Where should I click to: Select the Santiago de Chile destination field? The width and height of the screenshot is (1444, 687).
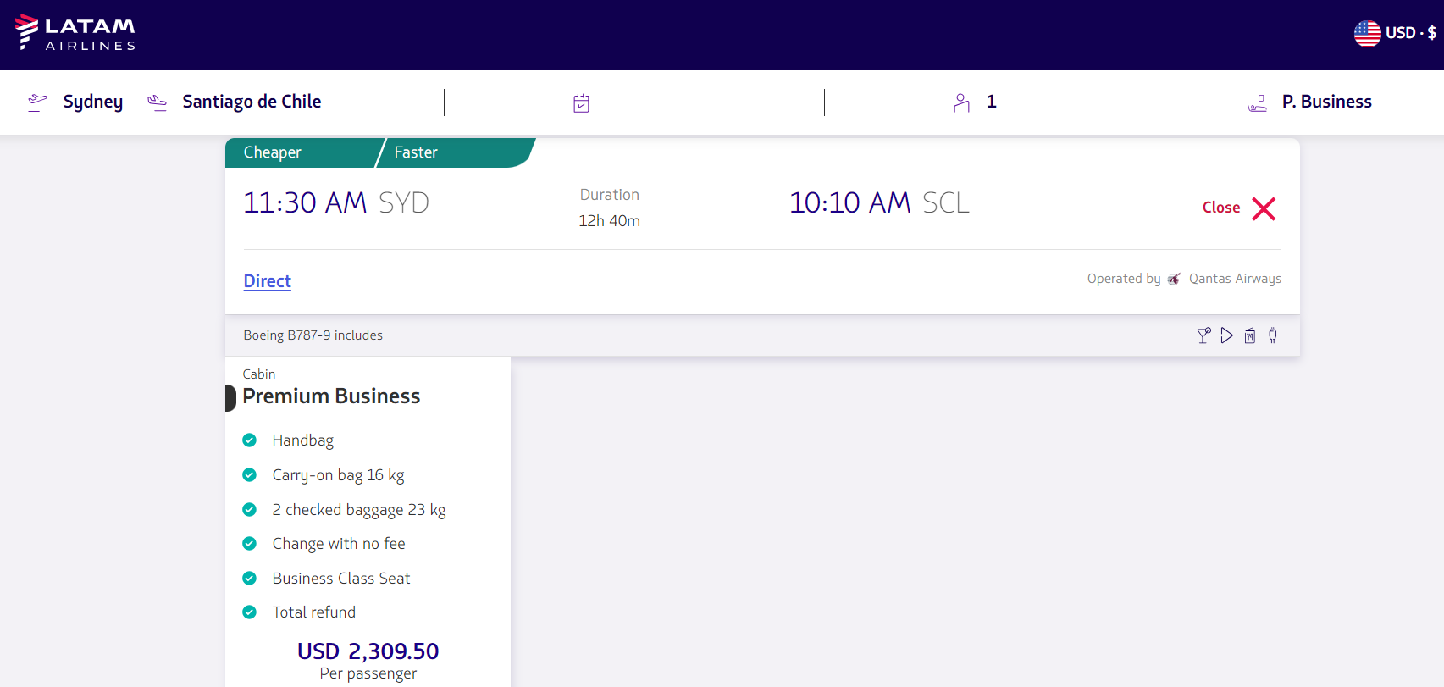(252, 102)
